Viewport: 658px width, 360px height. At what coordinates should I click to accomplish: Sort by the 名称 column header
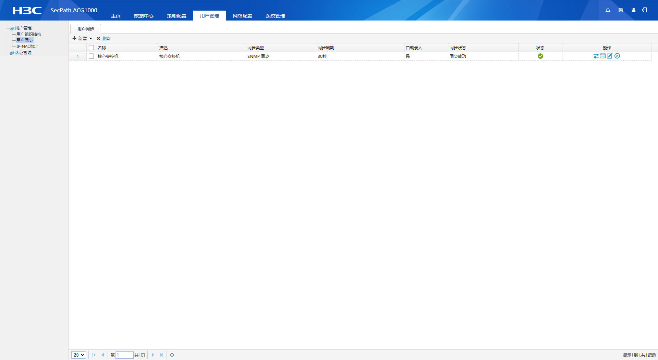pos(126,48)
